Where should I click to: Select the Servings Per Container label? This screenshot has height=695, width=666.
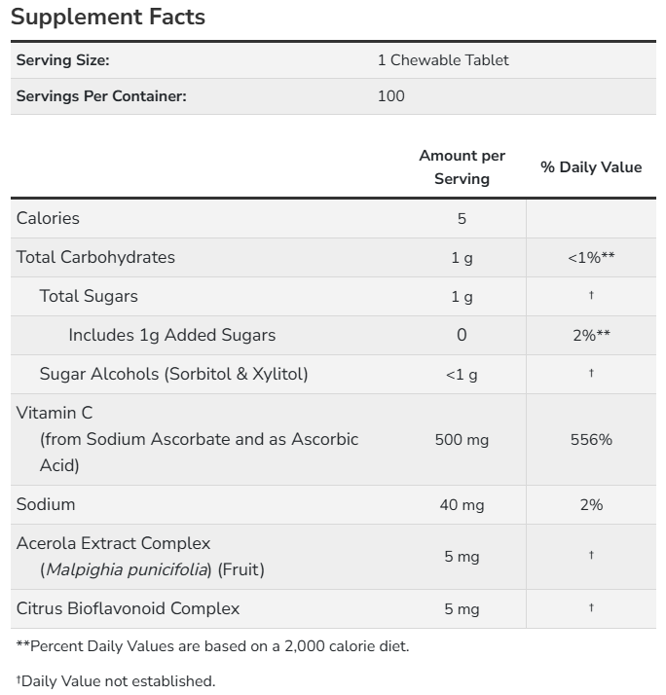pos(101,96)
